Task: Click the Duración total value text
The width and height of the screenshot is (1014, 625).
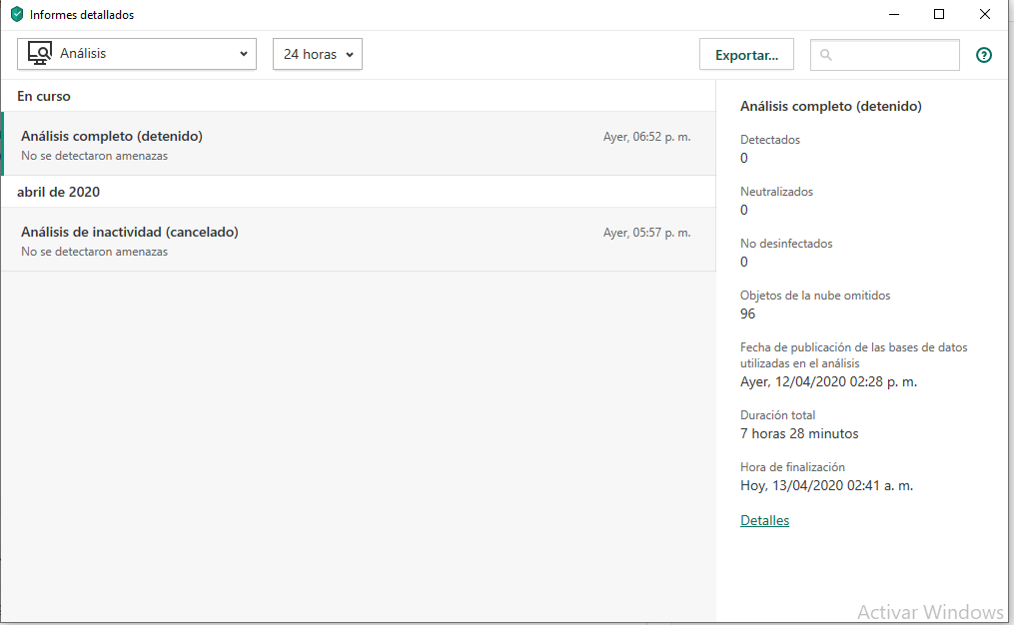Action: click(x=799, y=433)
